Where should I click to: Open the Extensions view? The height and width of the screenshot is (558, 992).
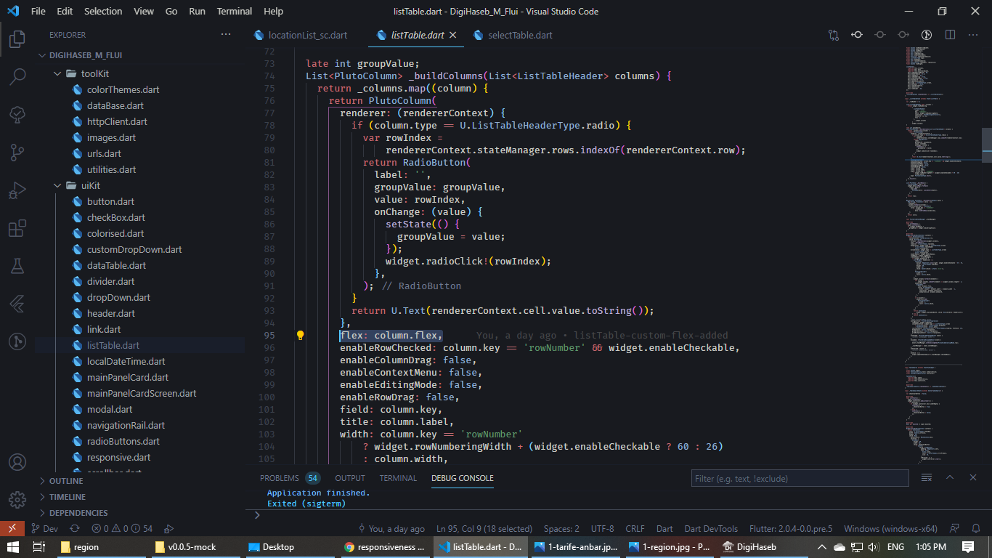pos(17,228)
